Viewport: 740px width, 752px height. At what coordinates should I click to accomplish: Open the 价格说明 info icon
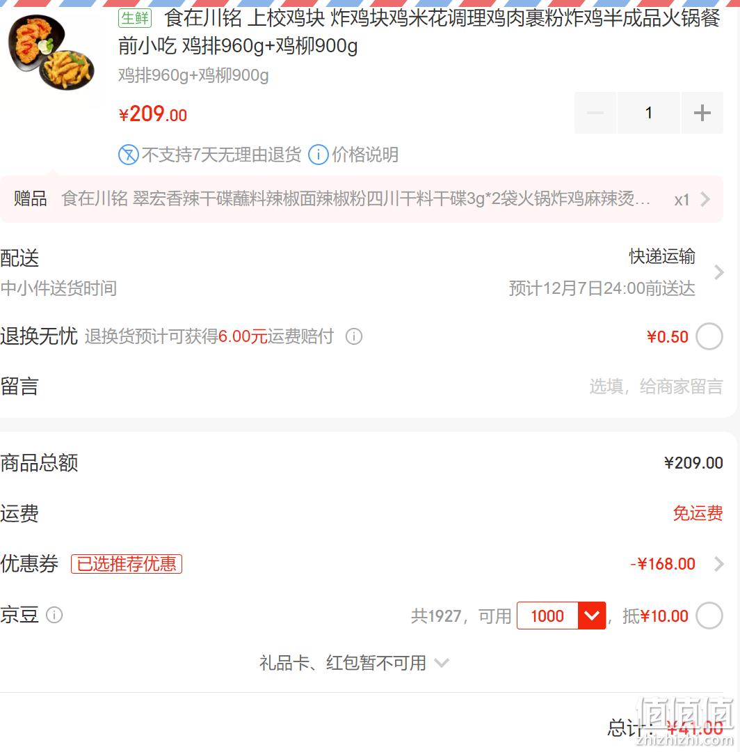(x=318, y=155)
